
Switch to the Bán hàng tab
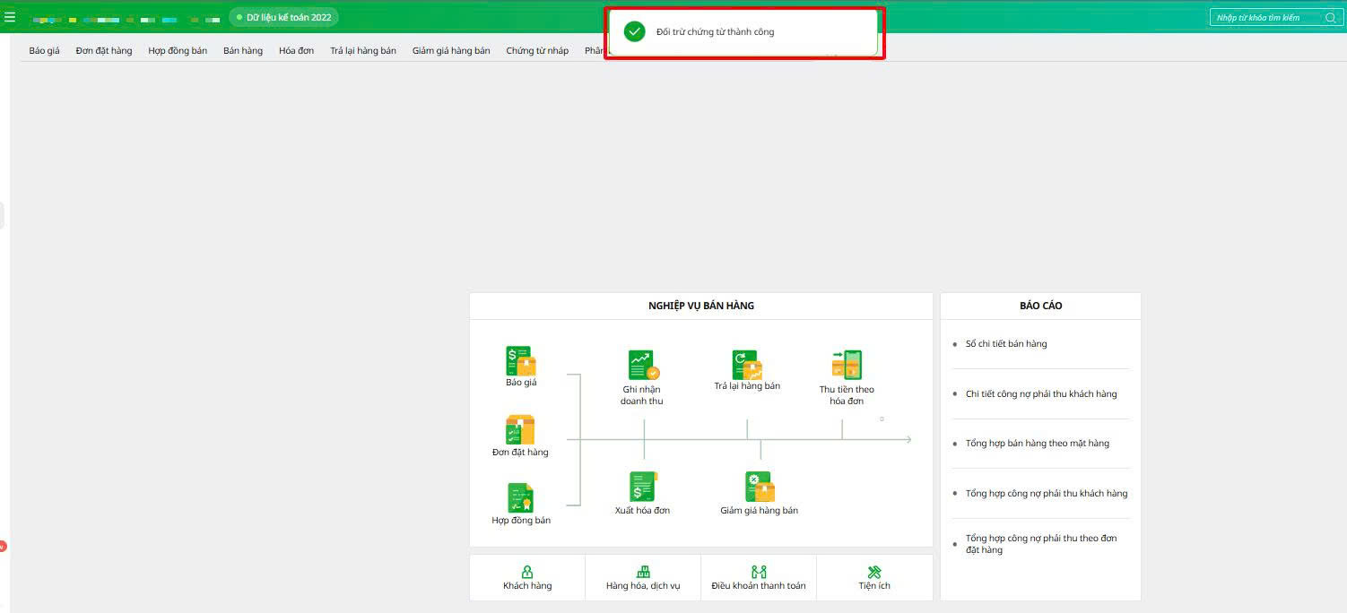coord(243,51)
